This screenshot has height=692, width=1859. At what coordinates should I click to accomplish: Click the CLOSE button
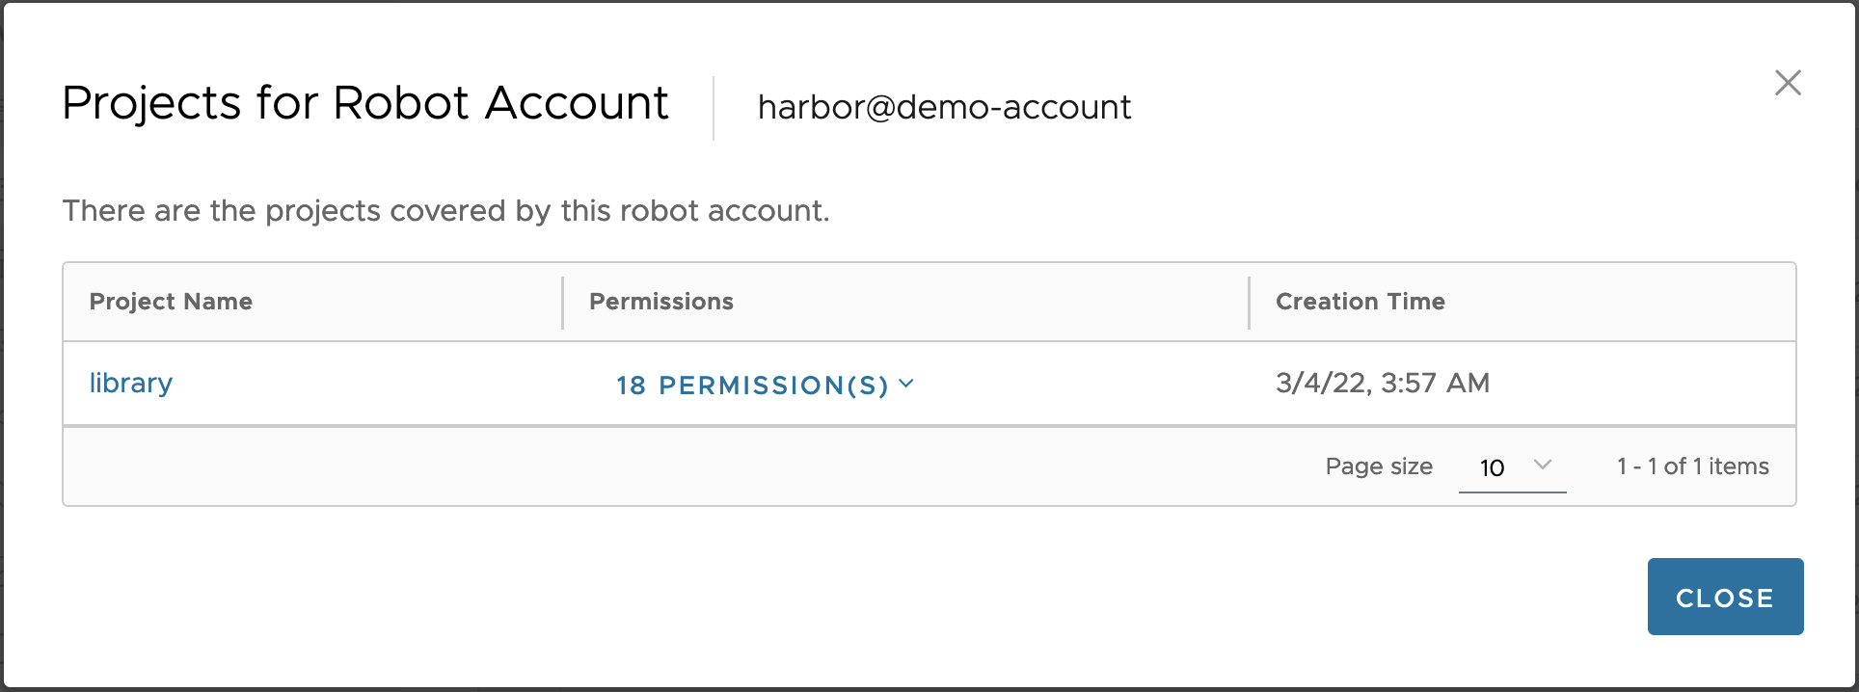point(1725,597)
